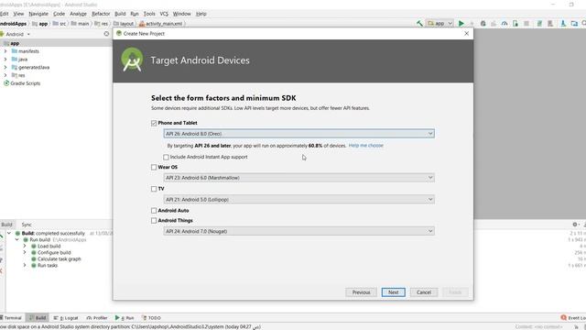Open the API 24 Nougat Android Things dropdown
The image size is (586, 330).
click(x=298, y=231)
